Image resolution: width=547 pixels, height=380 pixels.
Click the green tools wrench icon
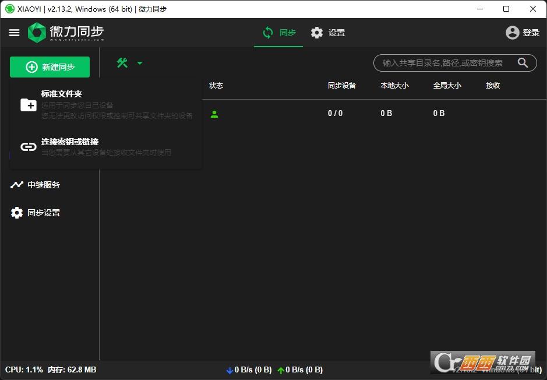pyautogui.click(x=122, y=63)
